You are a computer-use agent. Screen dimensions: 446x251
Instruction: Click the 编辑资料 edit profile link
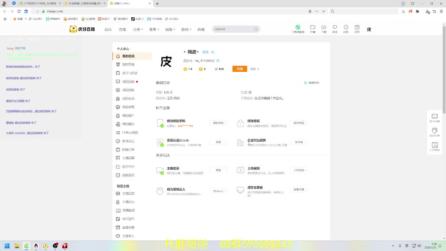click(312, 83)
